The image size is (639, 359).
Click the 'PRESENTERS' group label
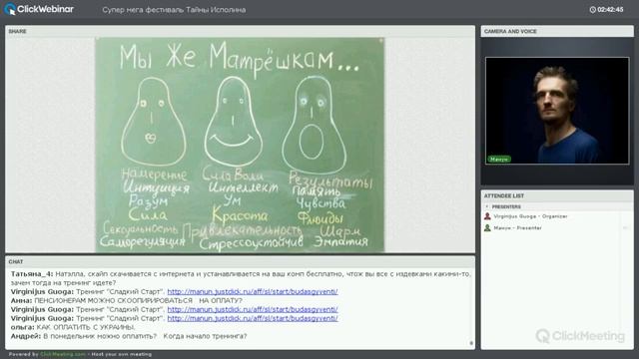[506, 206]
